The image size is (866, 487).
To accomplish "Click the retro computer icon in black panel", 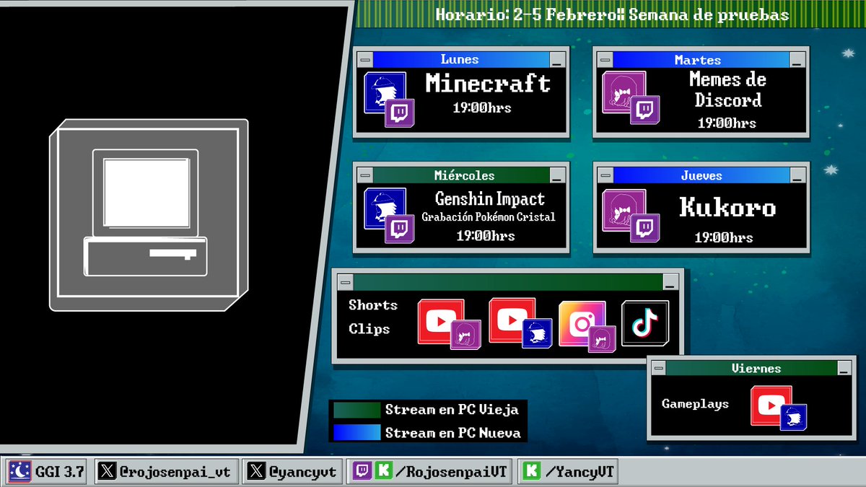I will coord(150,215).
